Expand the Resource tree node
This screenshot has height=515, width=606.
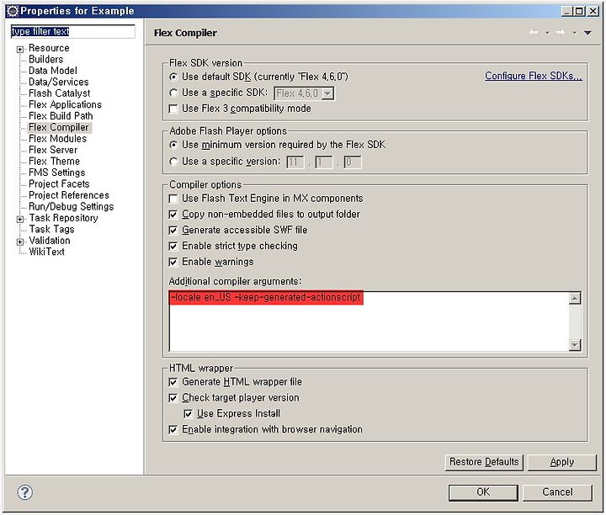(x=19, y=49)
